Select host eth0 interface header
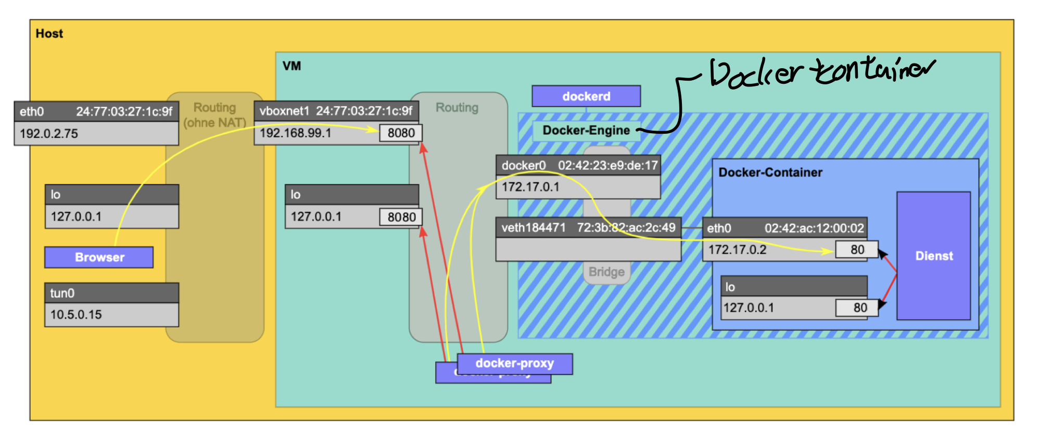Viewport: 1052px width, 445px height. coord(96,112)
